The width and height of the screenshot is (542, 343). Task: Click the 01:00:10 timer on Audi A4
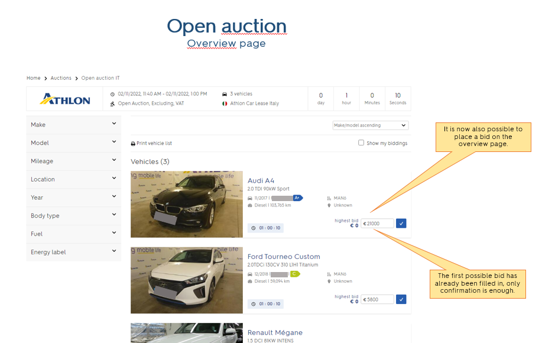tap(265, 228)
